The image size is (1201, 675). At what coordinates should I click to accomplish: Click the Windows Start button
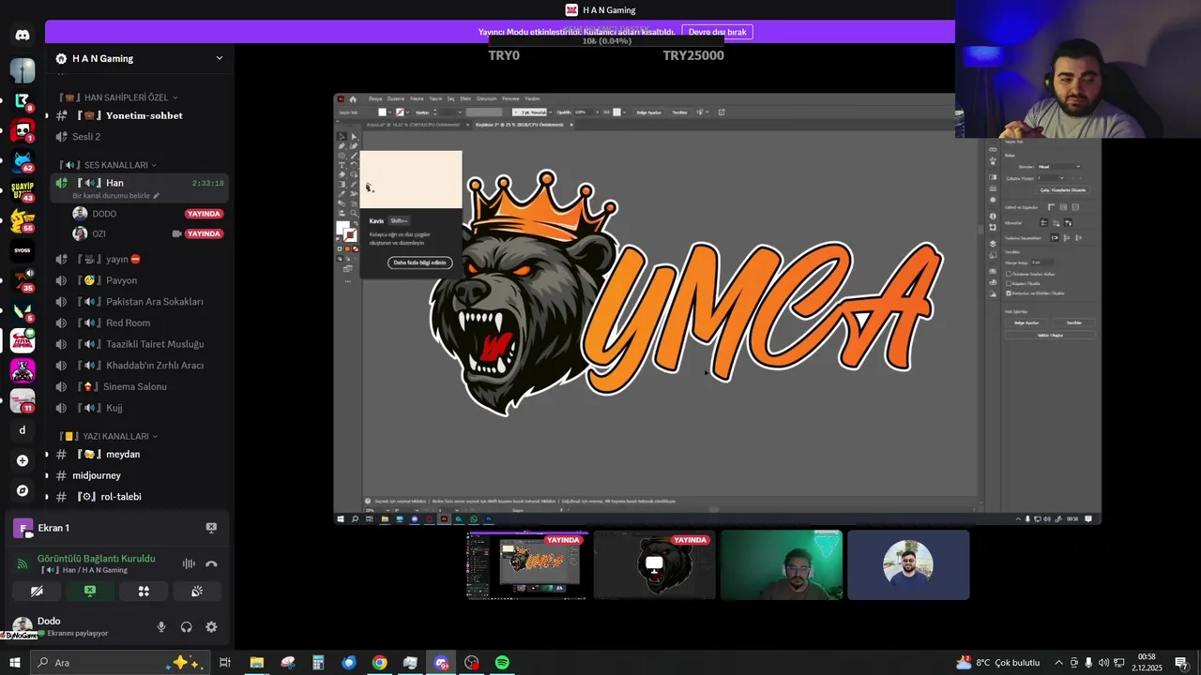point(15,663)
